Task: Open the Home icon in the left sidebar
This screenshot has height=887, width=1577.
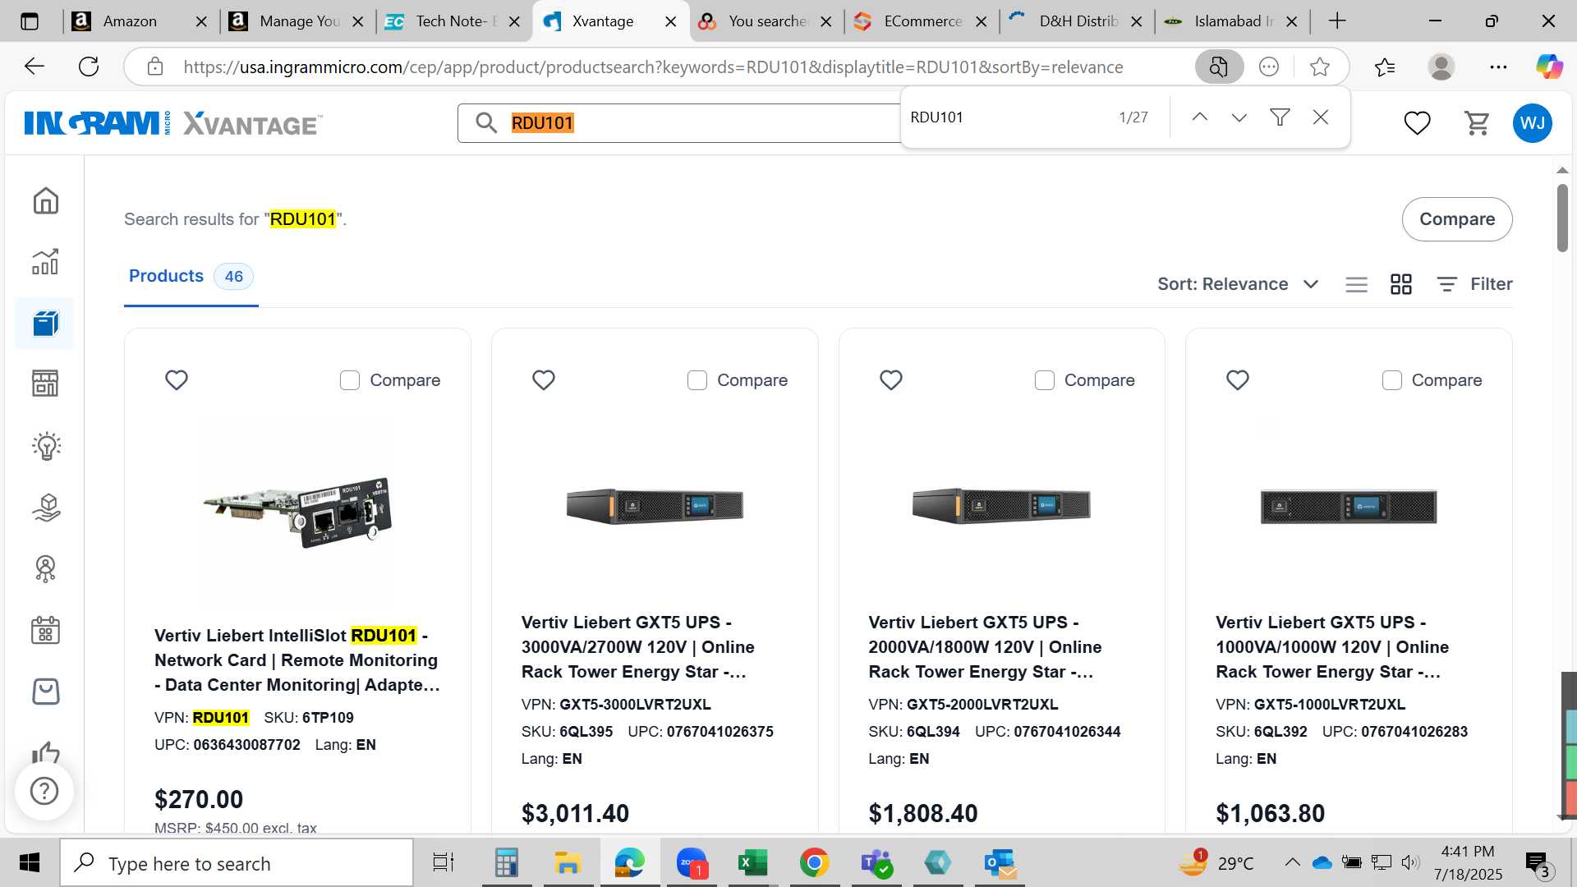Action: [45, 200]
